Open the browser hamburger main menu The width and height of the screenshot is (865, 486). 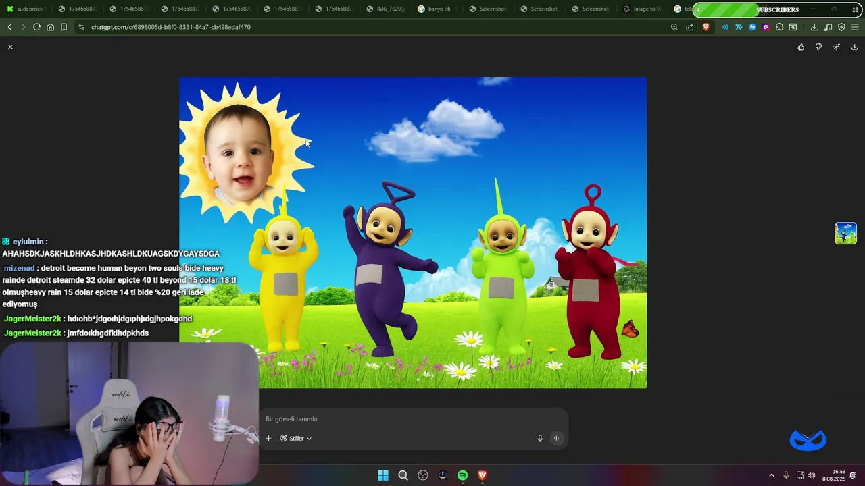coord(855,27)
